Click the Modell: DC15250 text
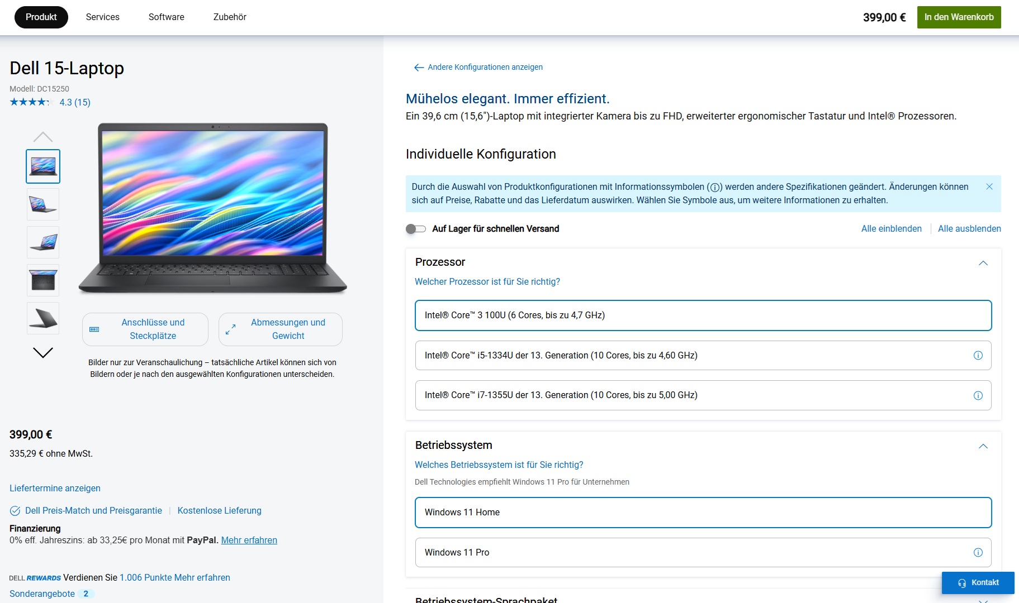Image resolution: width=1019 pixels, height=603 pixels. (x=39, y=89)
